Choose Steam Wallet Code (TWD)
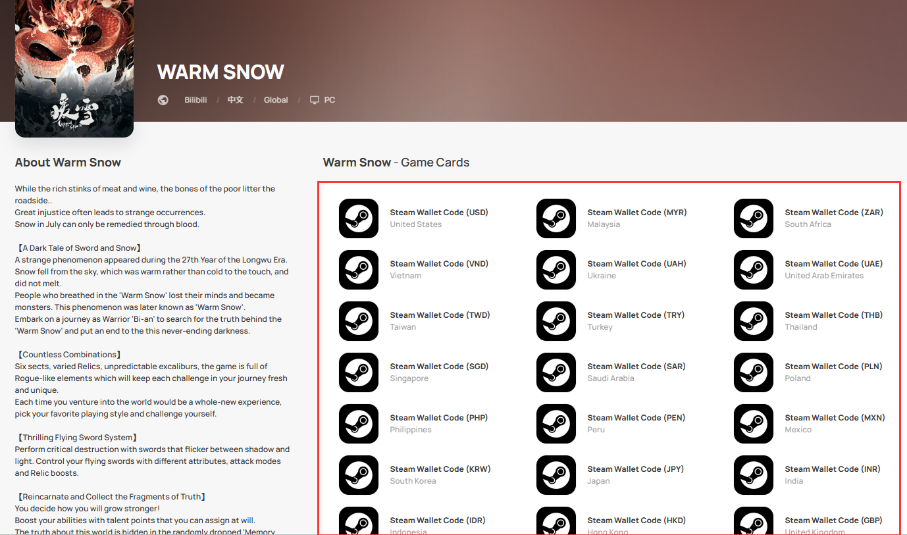907x535 pixels. pos(440,315)
